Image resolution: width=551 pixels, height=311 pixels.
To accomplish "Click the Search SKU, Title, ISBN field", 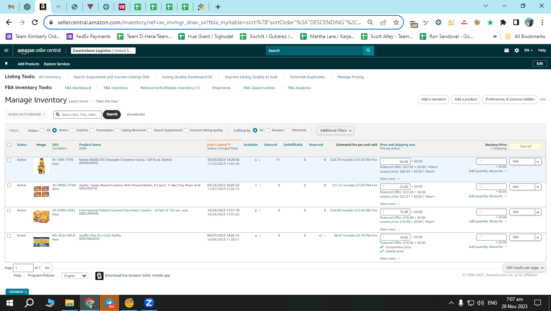I will point(77,115).
